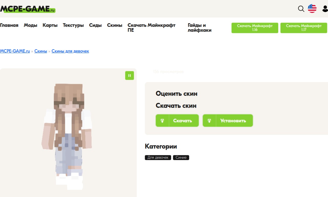Click the install arrow icon on Установить

pos(209,121)
